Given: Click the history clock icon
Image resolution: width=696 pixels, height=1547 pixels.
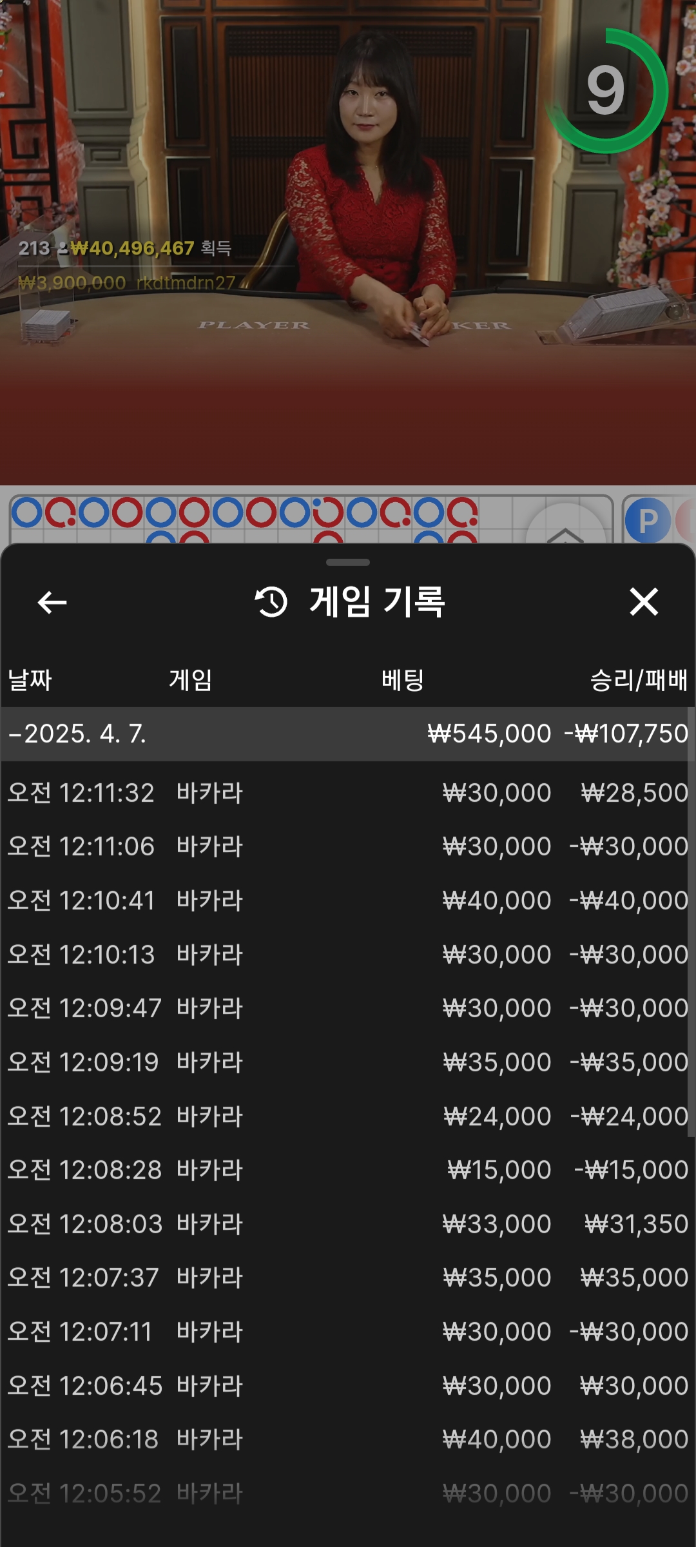Looking at the screenshot, I should [271, 602].
